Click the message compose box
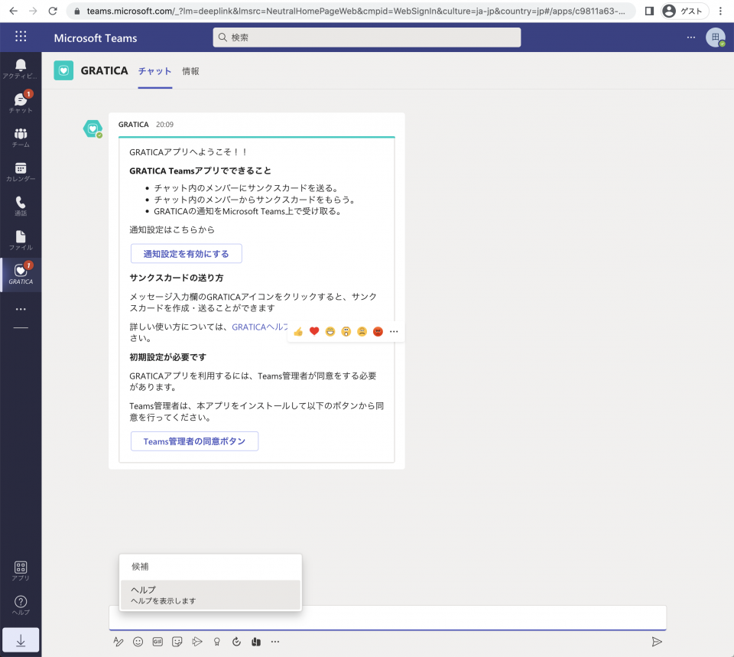Image resolution: width=734 pixels, height=657 pixels. (388, 618)
